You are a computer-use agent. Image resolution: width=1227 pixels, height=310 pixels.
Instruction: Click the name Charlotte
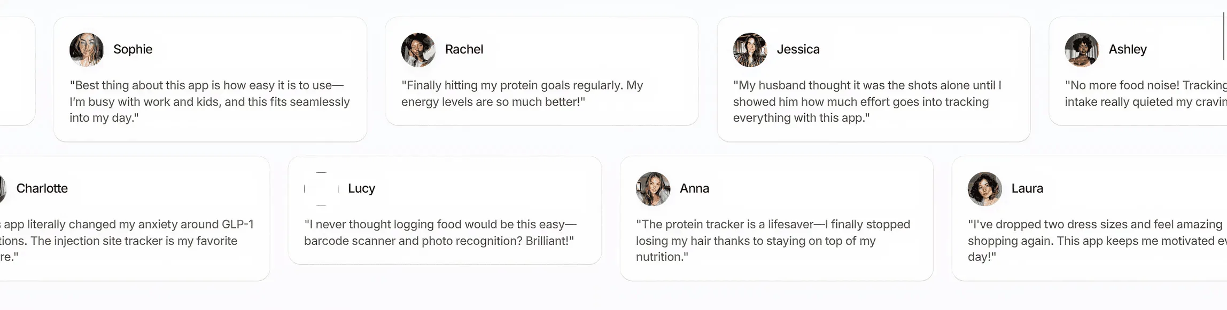(x=42, y=188)
